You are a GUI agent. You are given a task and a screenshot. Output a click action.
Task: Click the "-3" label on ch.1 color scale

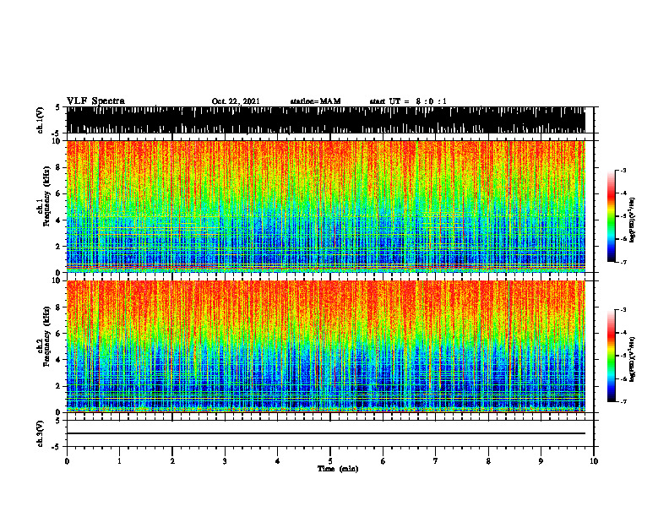click(623, 171)
